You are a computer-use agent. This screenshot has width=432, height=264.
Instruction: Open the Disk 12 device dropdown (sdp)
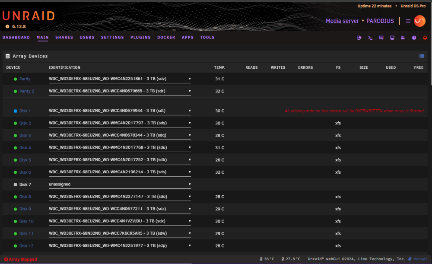120,245
